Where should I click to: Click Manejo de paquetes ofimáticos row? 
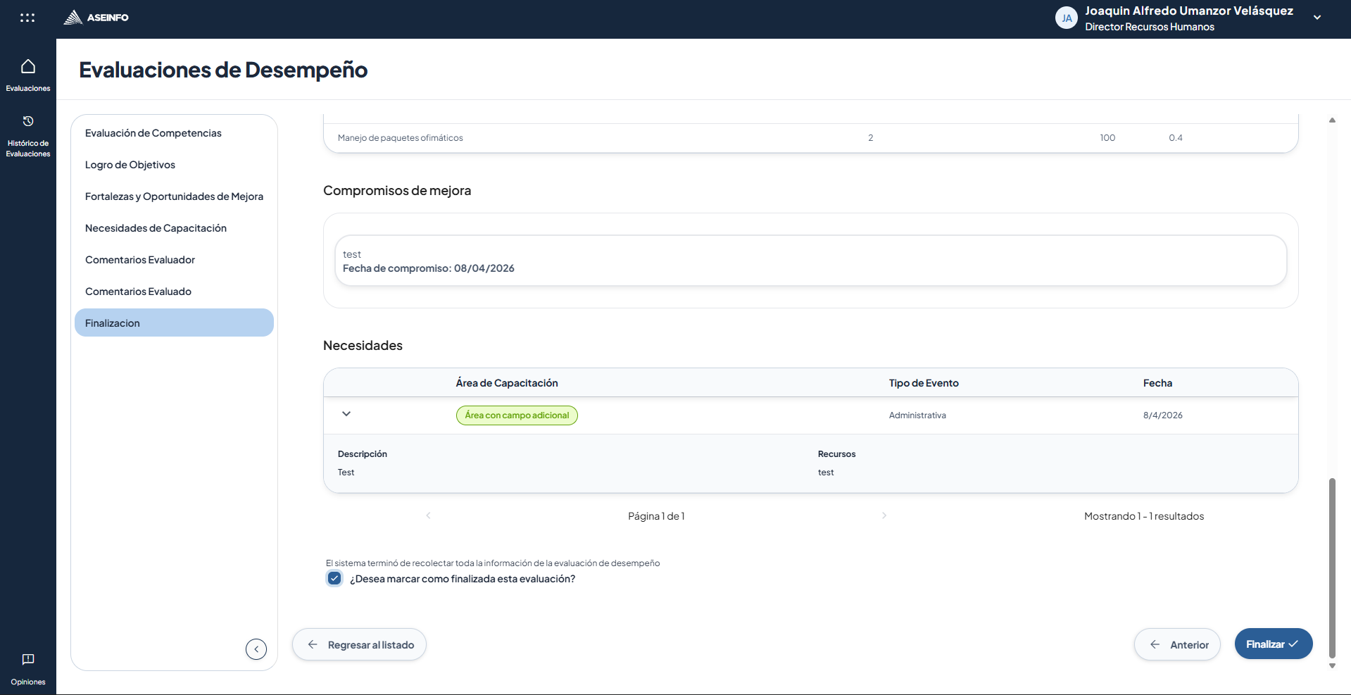(810, 138)
